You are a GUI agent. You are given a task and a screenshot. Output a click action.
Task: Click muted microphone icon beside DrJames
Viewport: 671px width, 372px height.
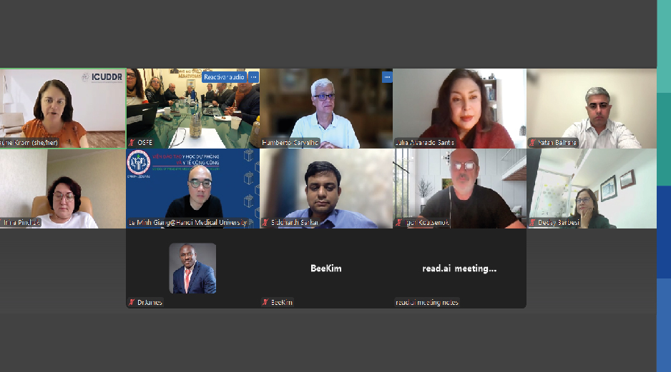132,302
